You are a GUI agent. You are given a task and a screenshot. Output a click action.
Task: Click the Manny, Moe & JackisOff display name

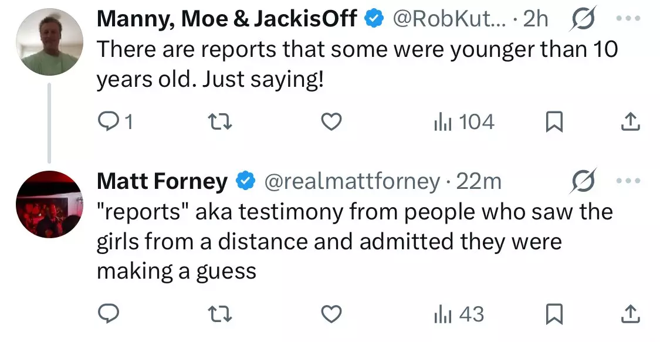[226, 19]
